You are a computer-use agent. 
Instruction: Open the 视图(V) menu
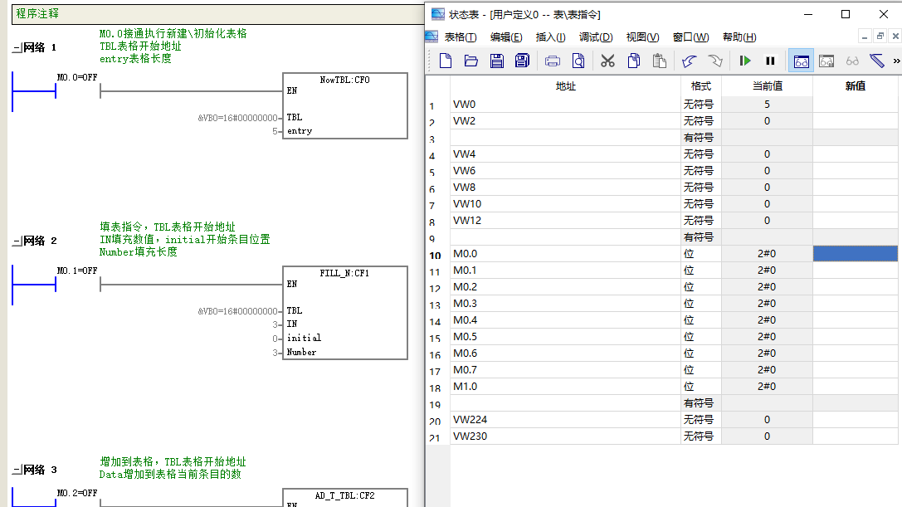click(x=642, y=37)
